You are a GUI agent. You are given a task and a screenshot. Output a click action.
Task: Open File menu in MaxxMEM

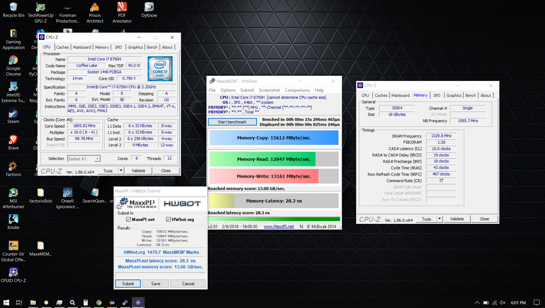tap(212, 90)
